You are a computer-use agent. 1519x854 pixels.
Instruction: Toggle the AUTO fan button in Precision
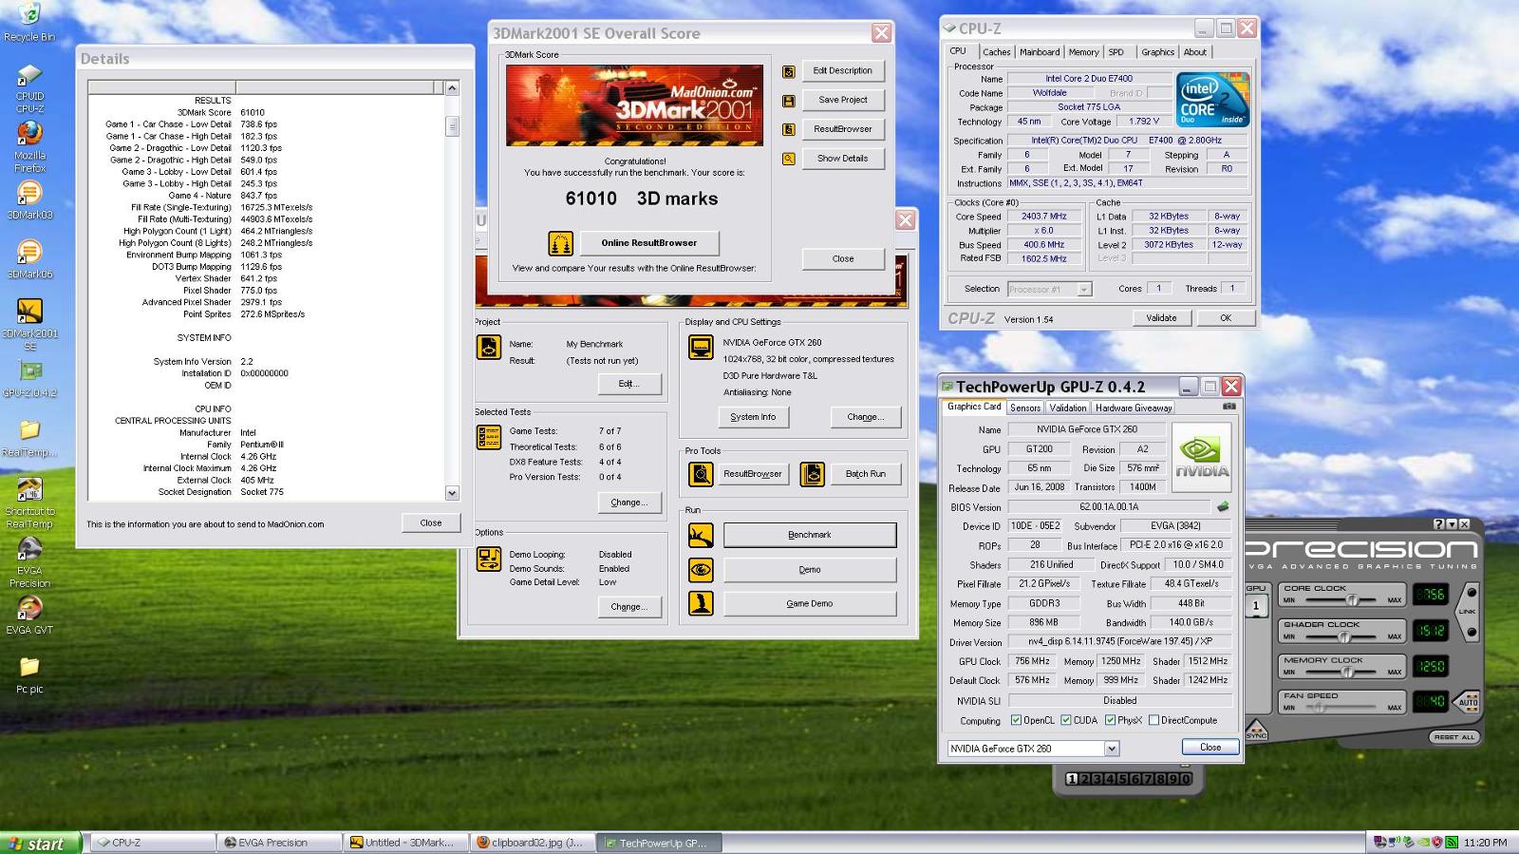point(1468,703)
